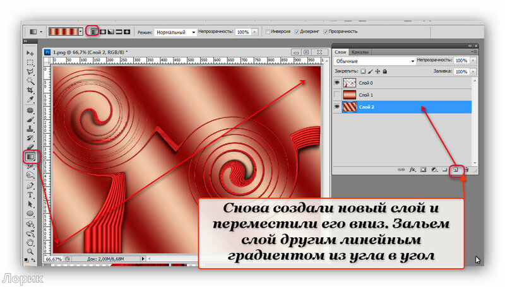Screen dimensions: 505x287
Task: Click the Слой 2 layer thumbnail
Action: (x=350, y=107)
